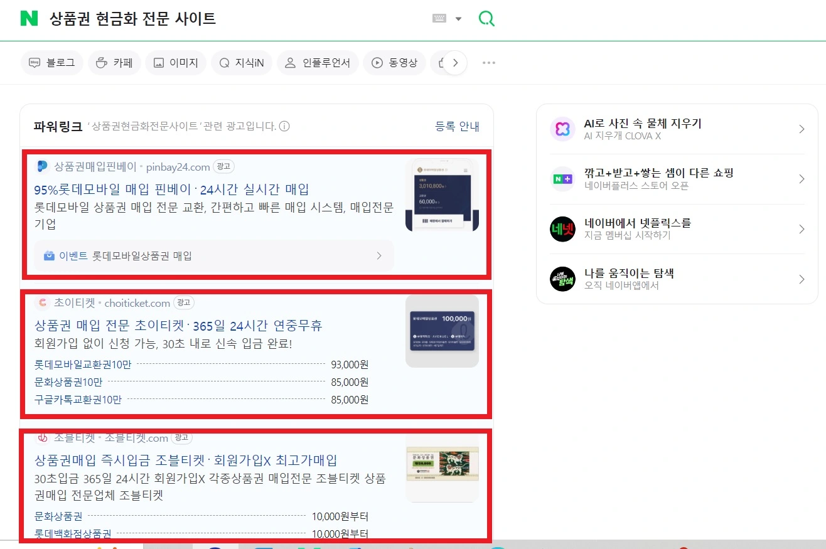Open 나를 움직이는 탐색 link
The image size is (826, 549).
pyautogui.click(x=629, y=274)
